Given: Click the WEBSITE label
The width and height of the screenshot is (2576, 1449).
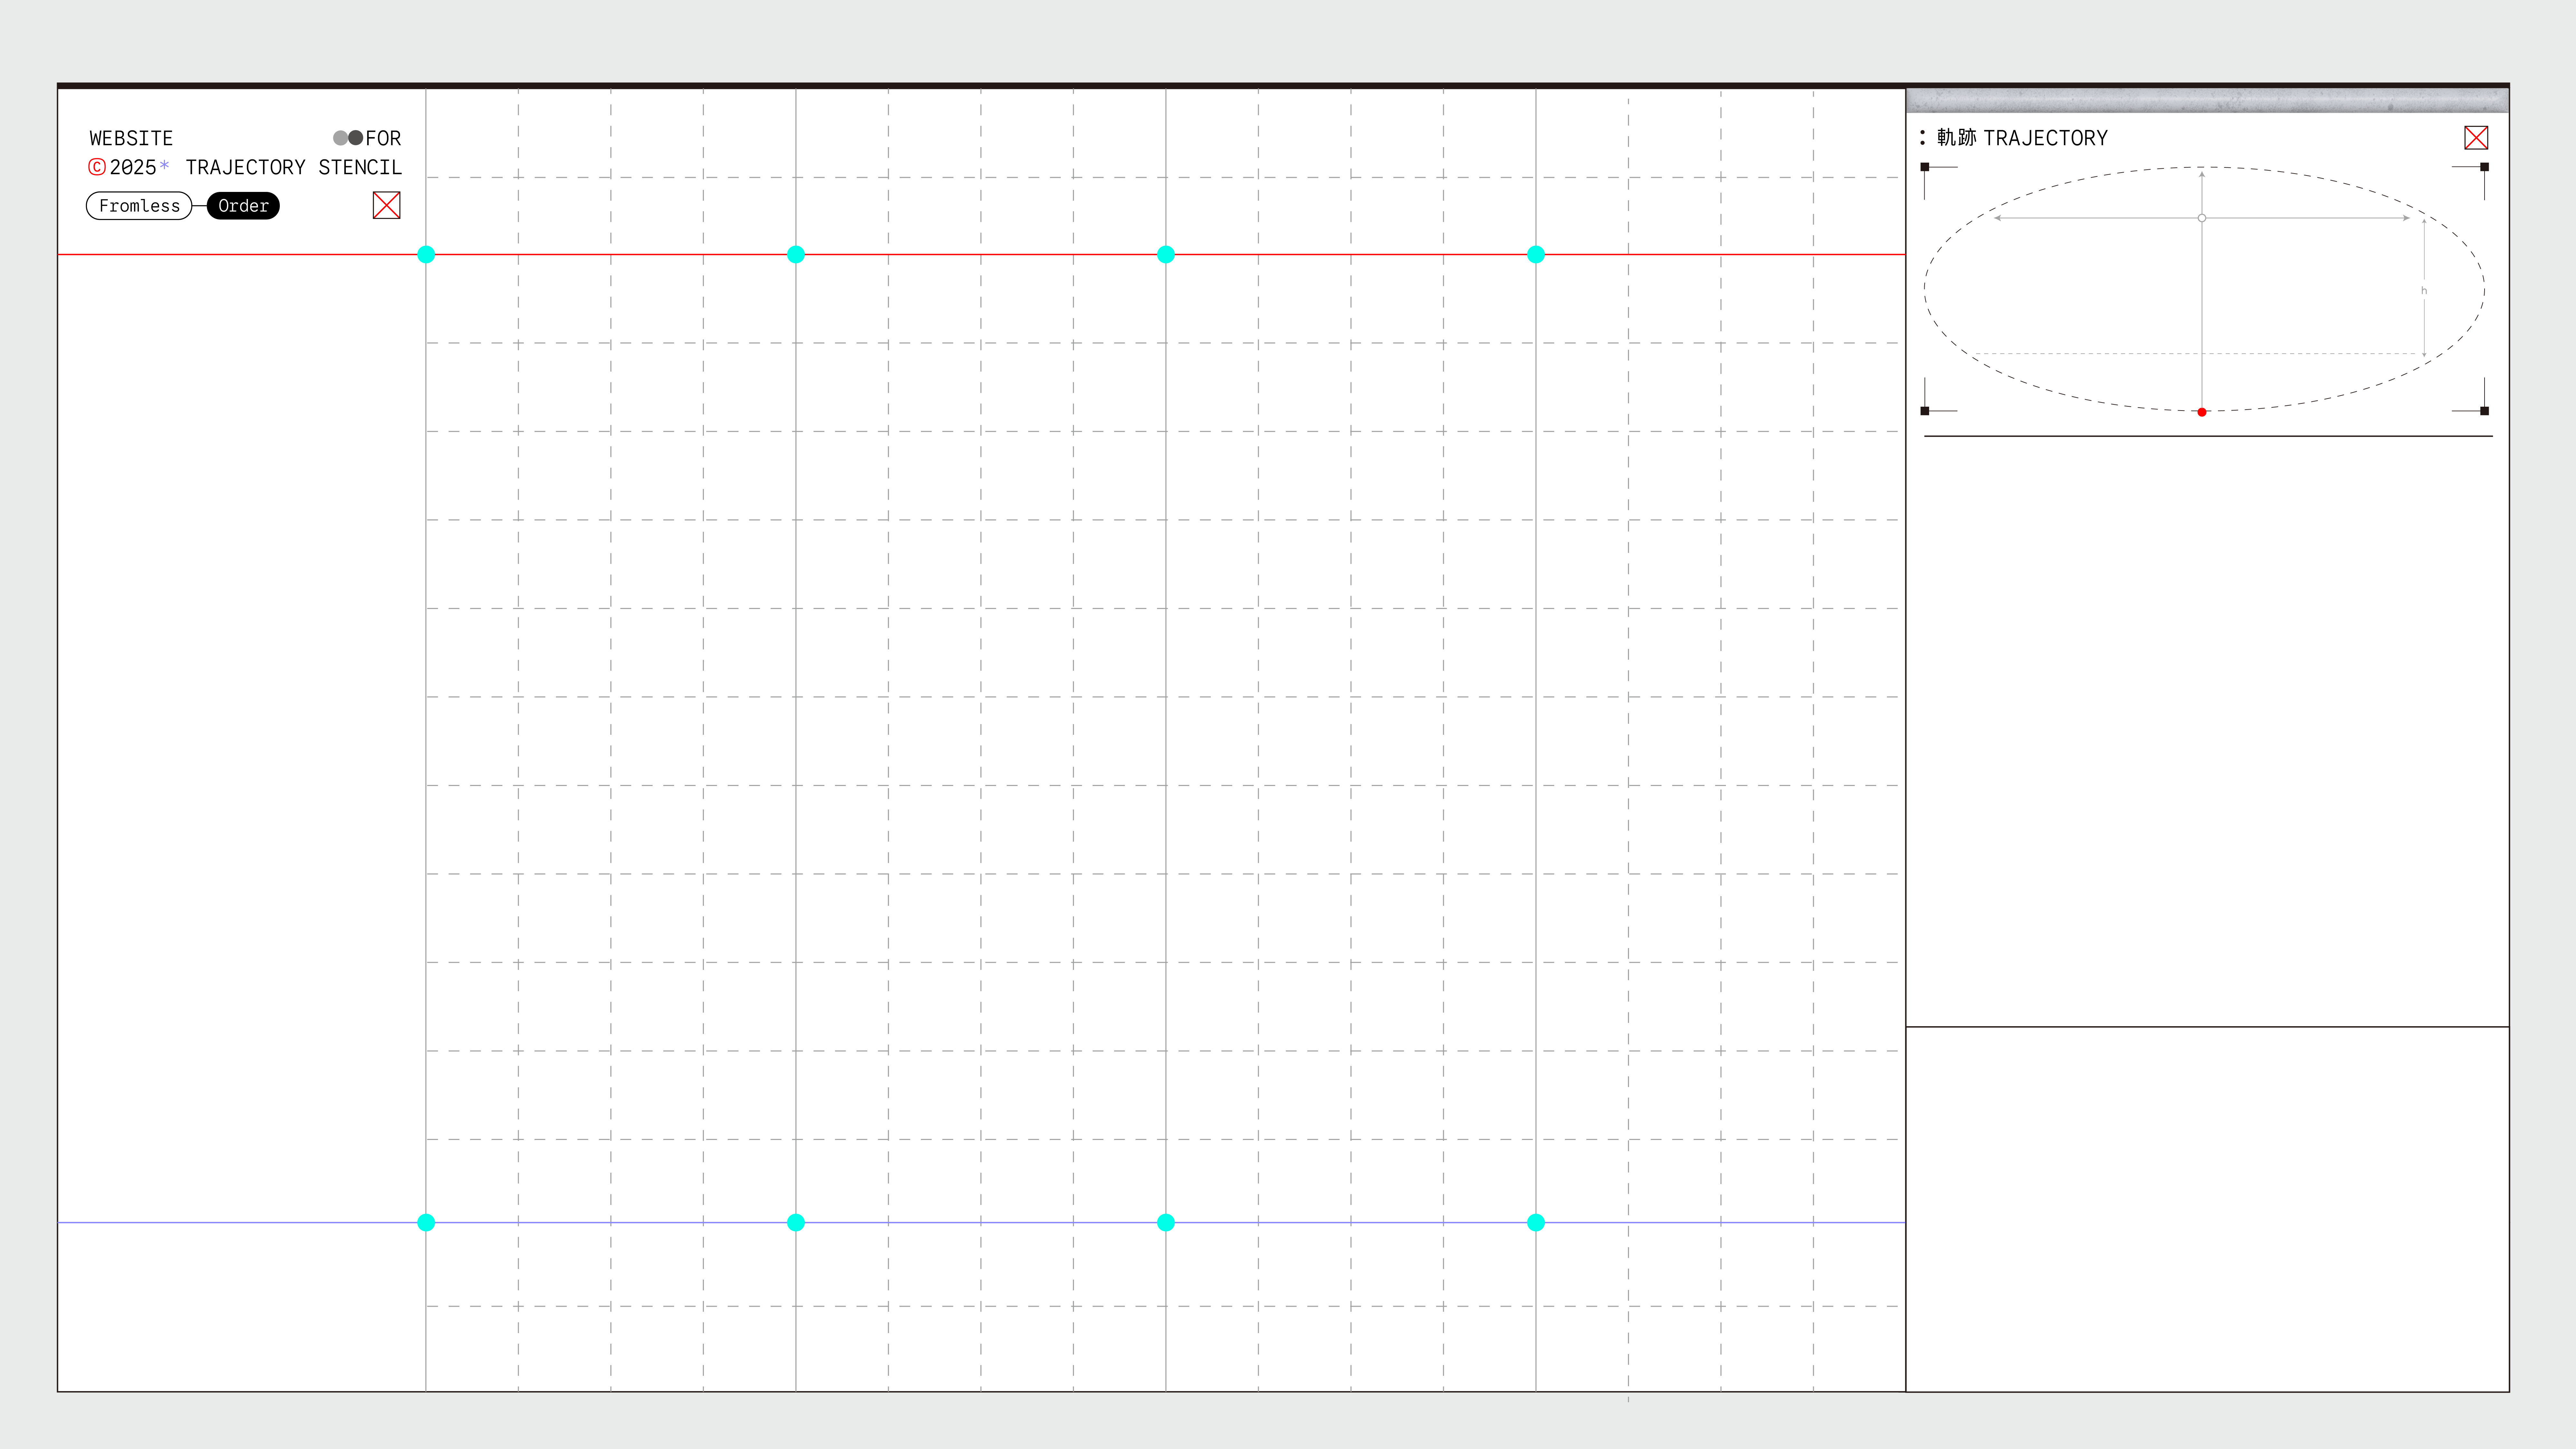Looking at the screenshot, I should point(131,138).
